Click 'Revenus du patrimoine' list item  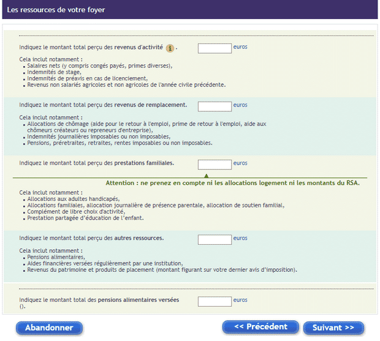tap(162, 270)
